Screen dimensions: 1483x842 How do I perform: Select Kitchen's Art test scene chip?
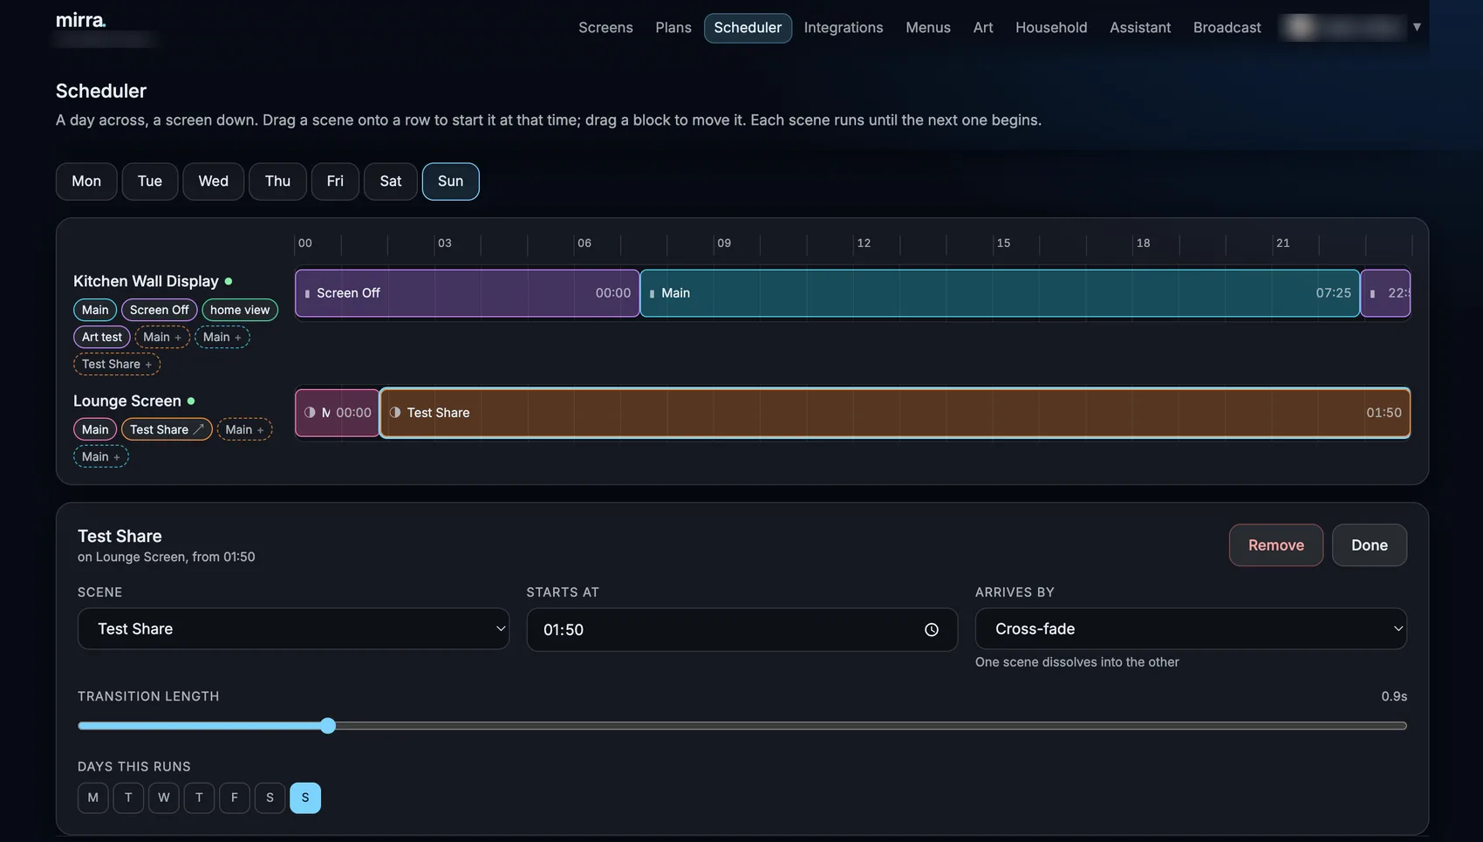(102, 337)
